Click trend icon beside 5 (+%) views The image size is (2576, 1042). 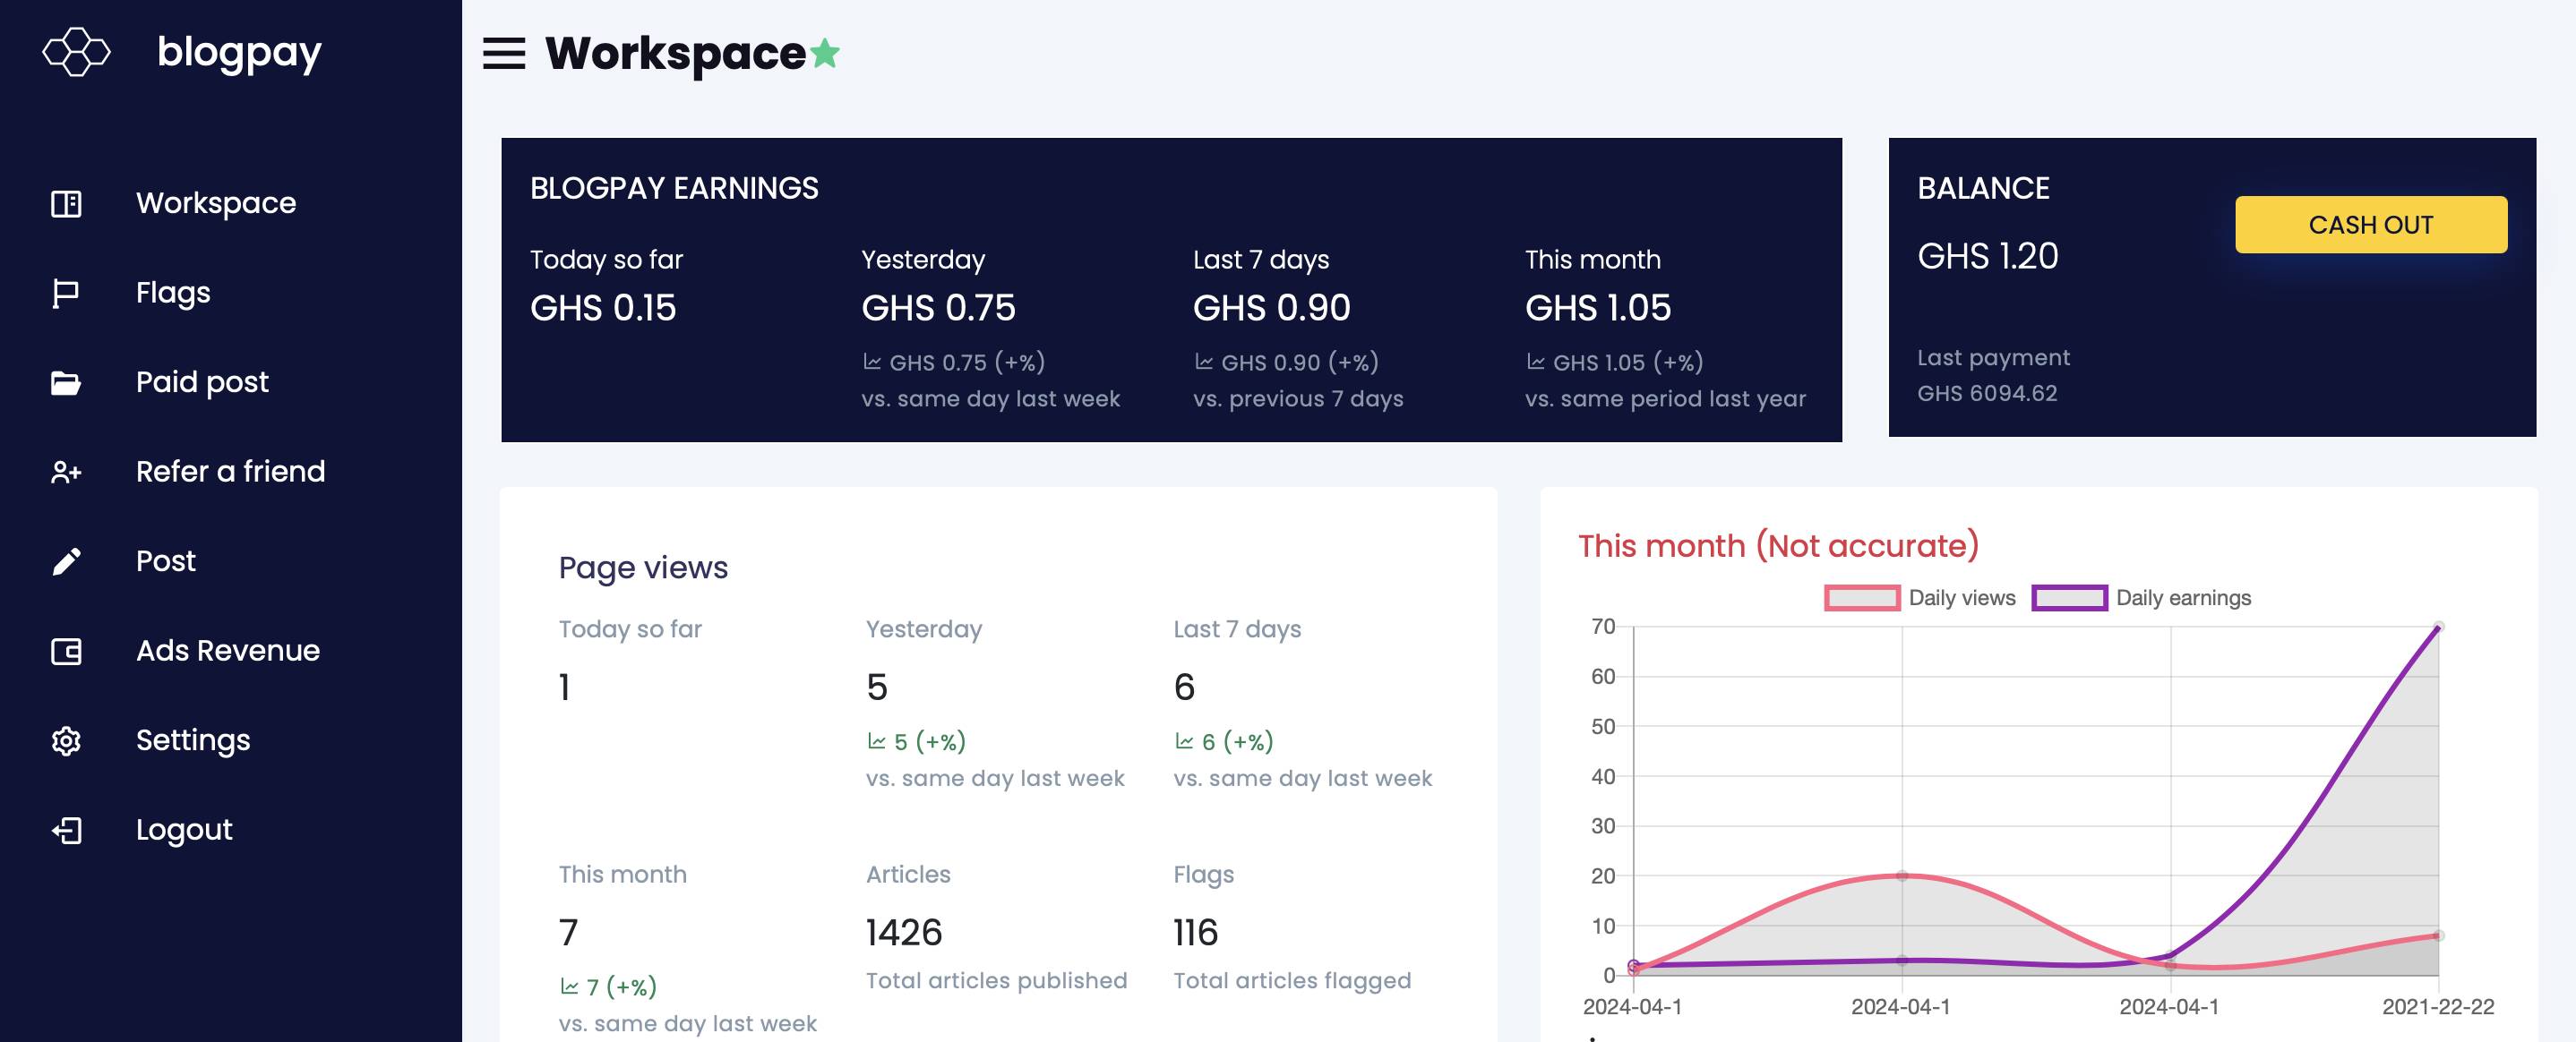(877, 741)
